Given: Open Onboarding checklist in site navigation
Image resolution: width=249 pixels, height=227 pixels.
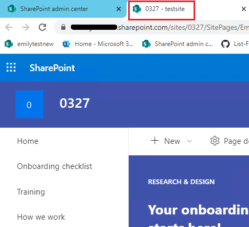Looking at the screenshot, I should tap(54, 166).
